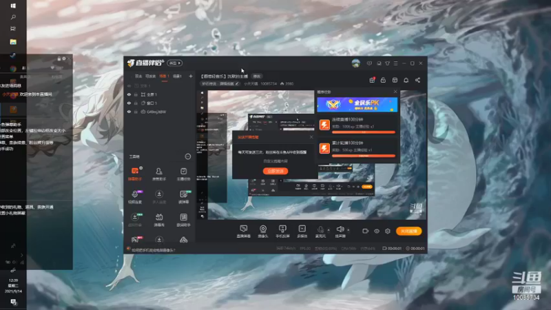
Task: Open File Explorer from the taskbar
Action: 13,42
